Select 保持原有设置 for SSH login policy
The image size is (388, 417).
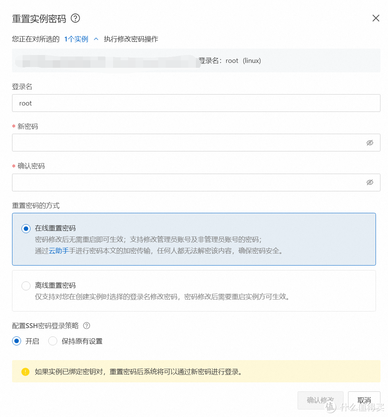point(52,341)
